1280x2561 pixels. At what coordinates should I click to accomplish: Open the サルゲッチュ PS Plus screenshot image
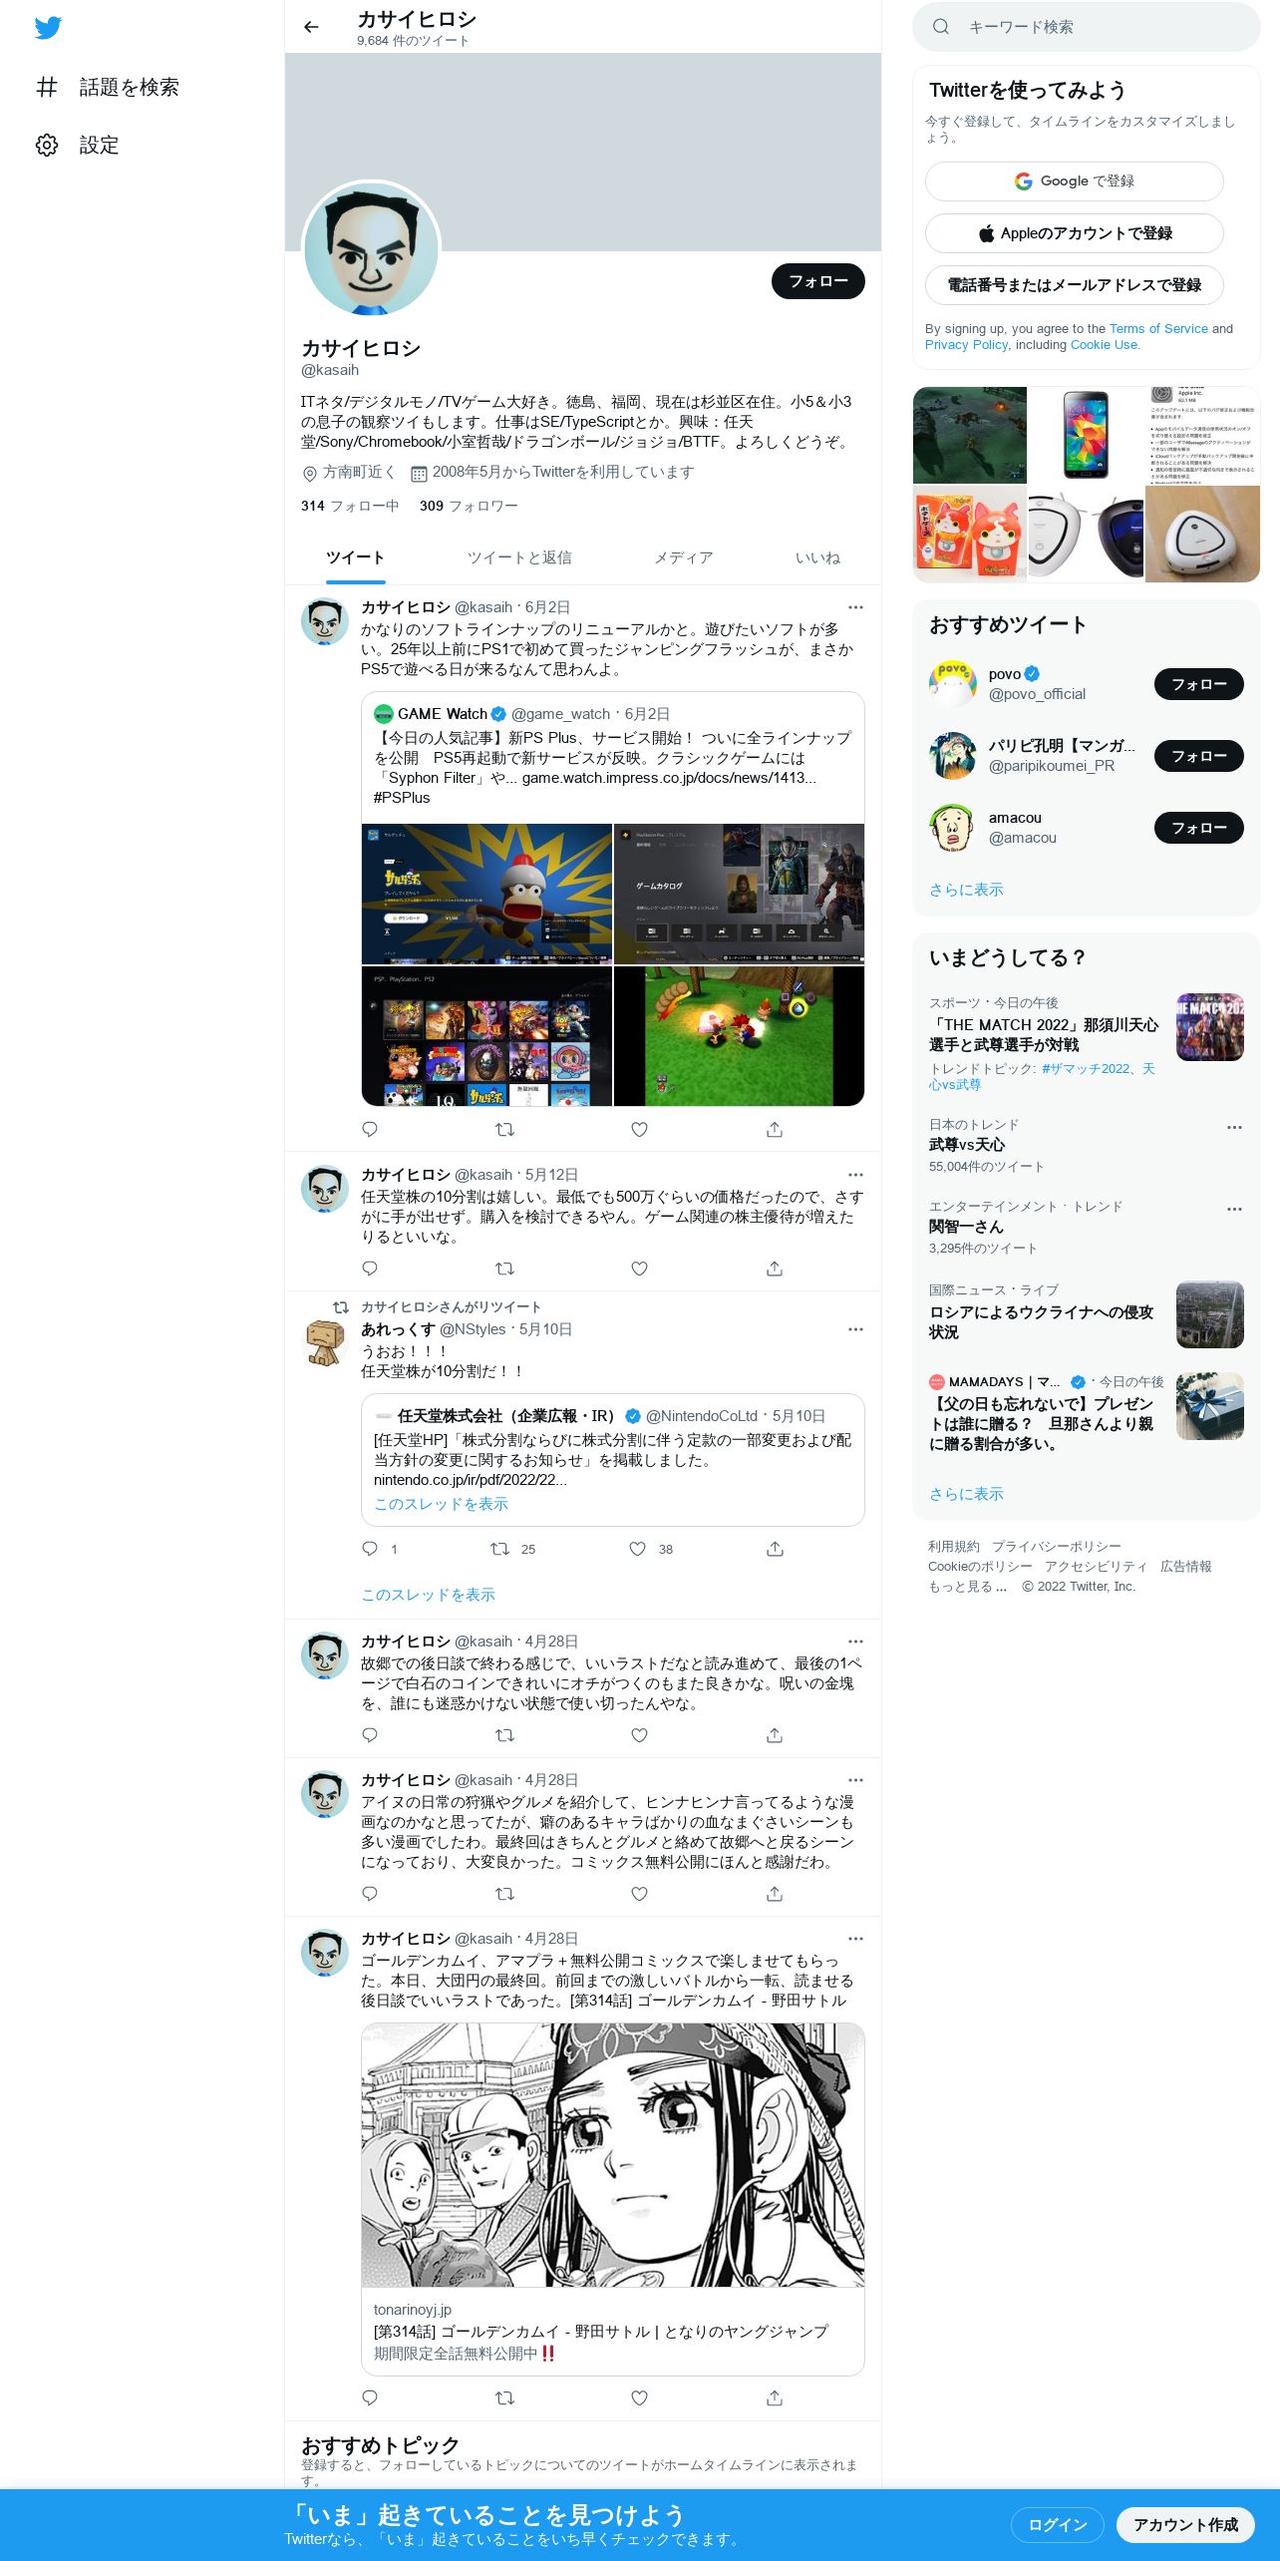(486, 894)
